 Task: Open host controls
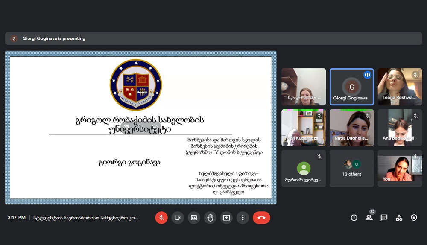(x=414, y=218)
